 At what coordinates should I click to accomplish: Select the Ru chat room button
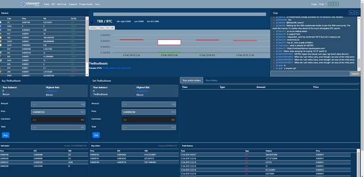(x=351, y=13)
